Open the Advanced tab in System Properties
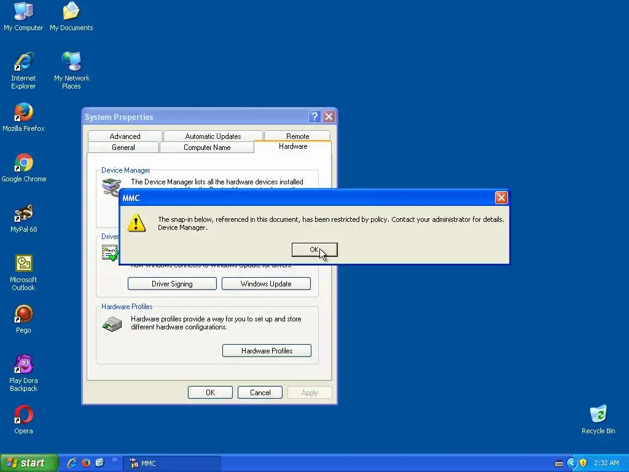Image resolution: width=629 pixels, height=472 pixels. point(125,136)
